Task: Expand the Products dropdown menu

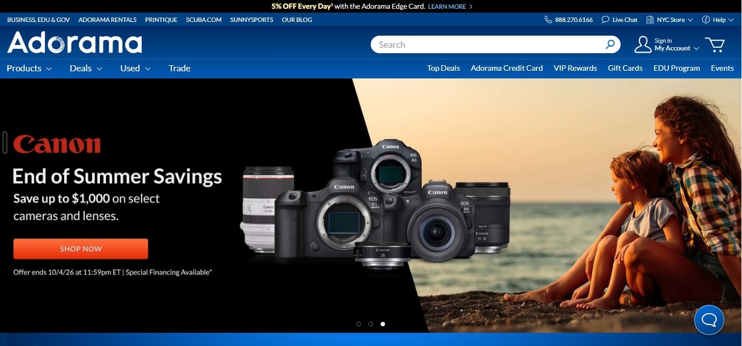Action: point(29,69)
